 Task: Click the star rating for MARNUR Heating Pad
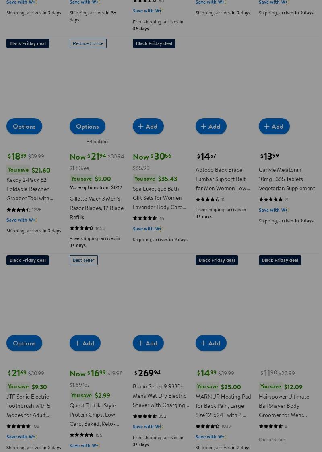[x=208, y=426]
